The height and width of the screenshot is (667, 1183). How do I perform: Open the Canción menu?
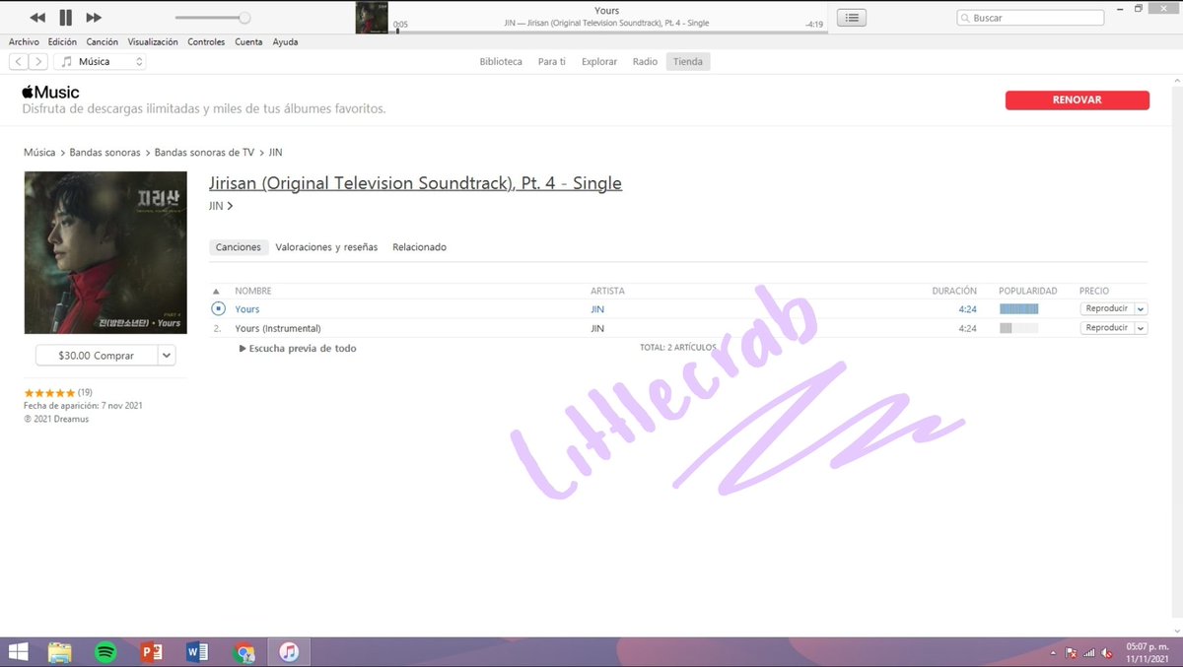pos(102,42)
